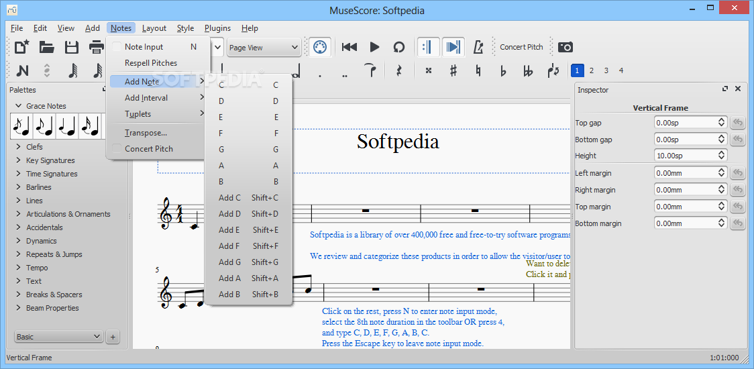This screenshot has height=369, width=754.
Task: Open the Layout menu
Action: 154,28
